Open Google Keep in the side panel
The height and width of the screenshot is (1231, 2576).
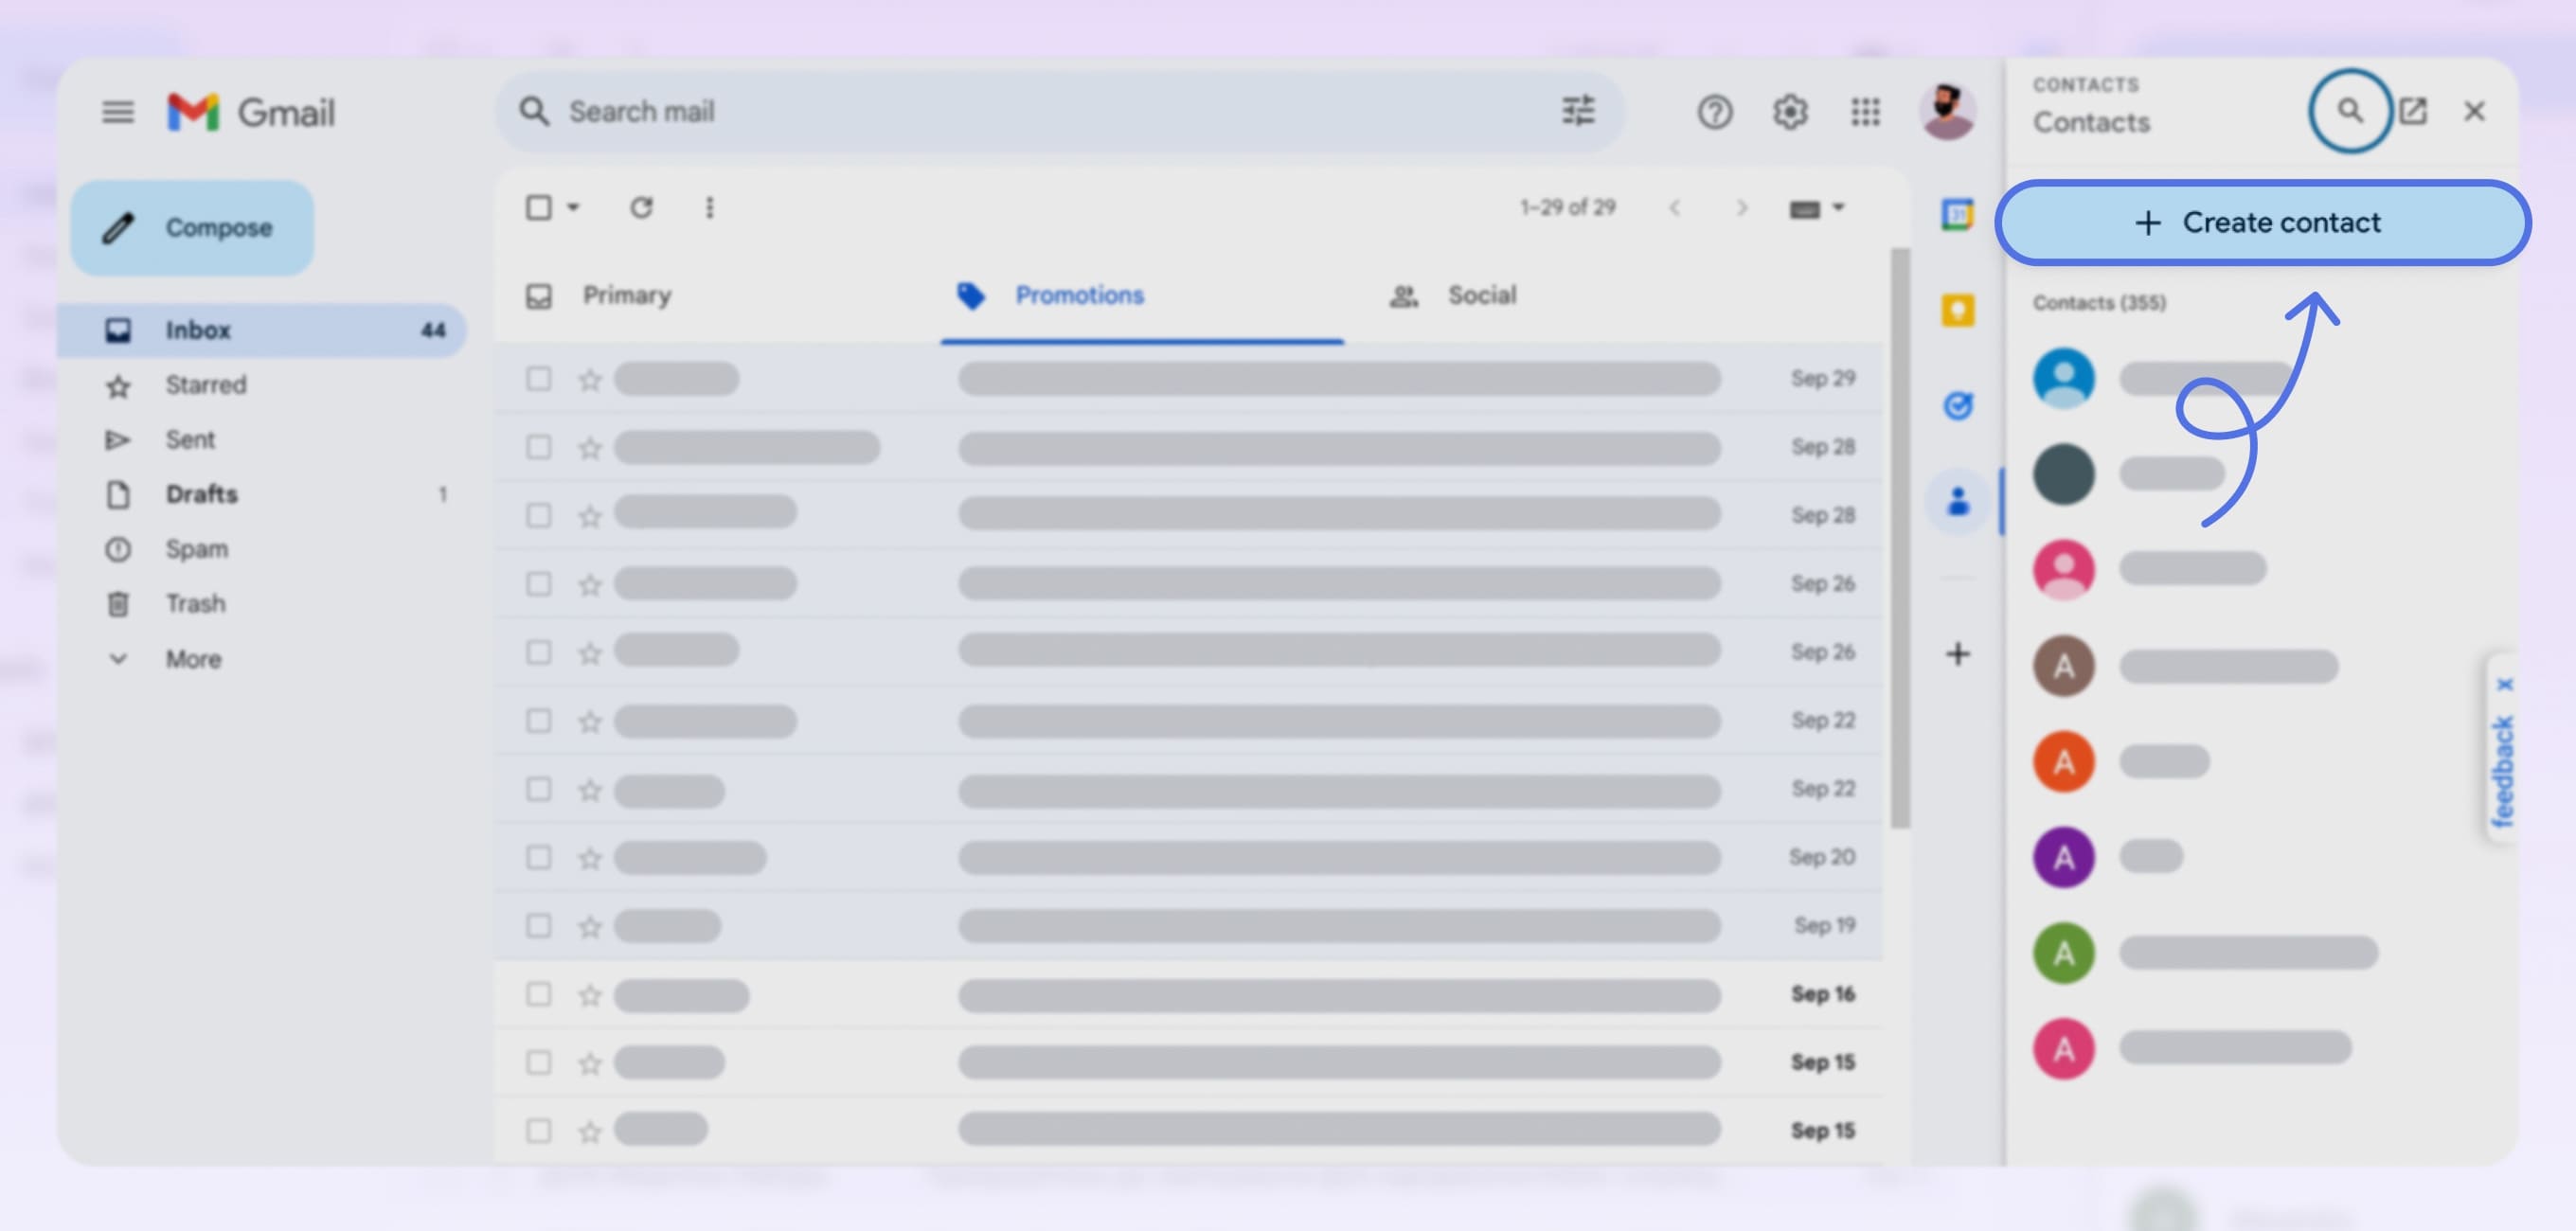tap(1957, 312)
